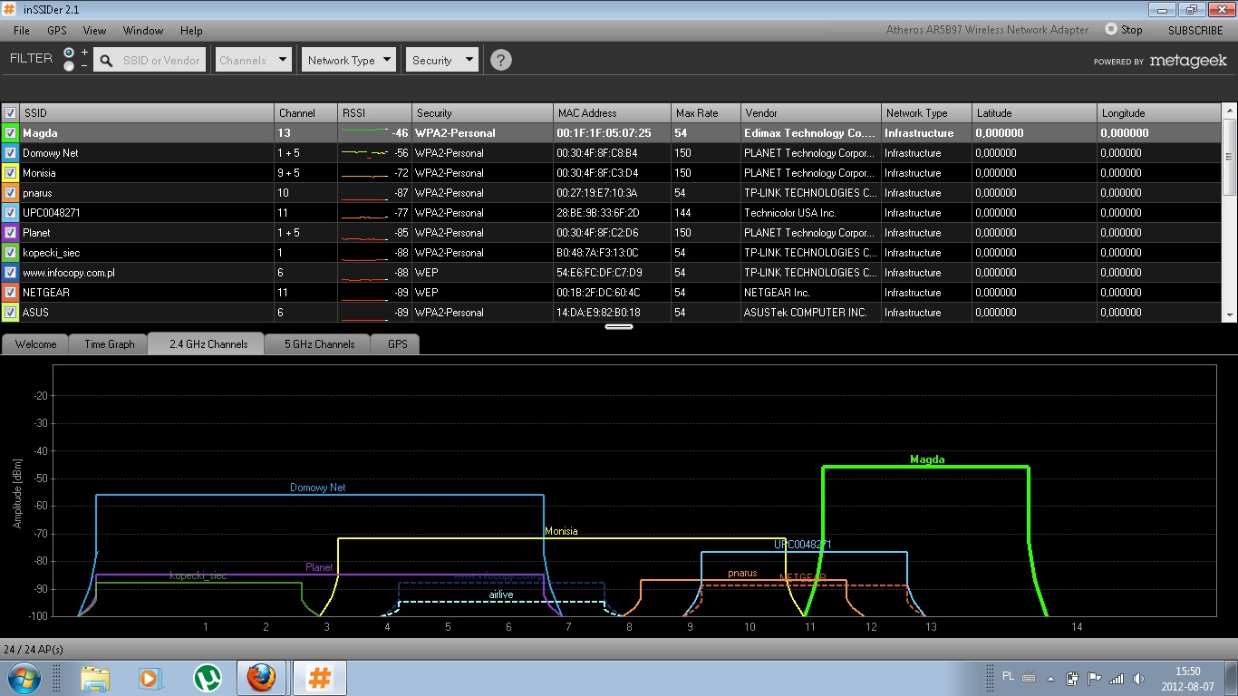Sort by the MAC Address column header
This screenshot has height=696, width=1238.
coord(612,112)
